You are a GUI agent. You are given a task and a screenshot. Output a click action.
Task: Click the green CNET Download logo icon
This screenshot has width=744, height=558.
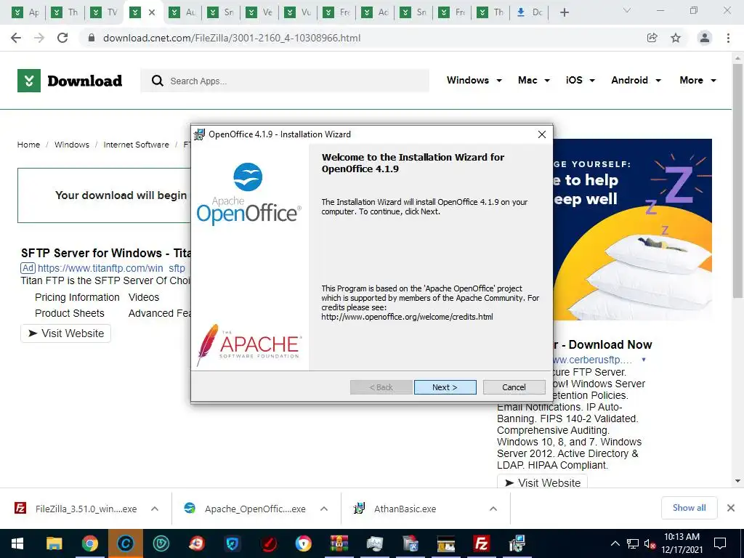[x=29, y=81]
